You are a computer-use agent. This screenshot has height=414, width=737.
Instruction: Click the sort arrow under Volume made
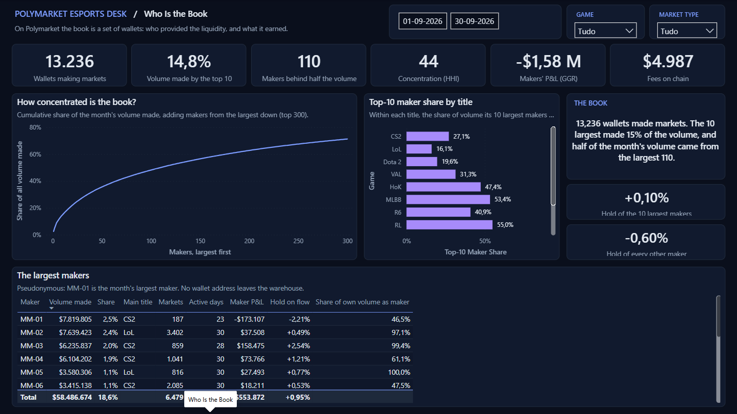click(51, 308)
